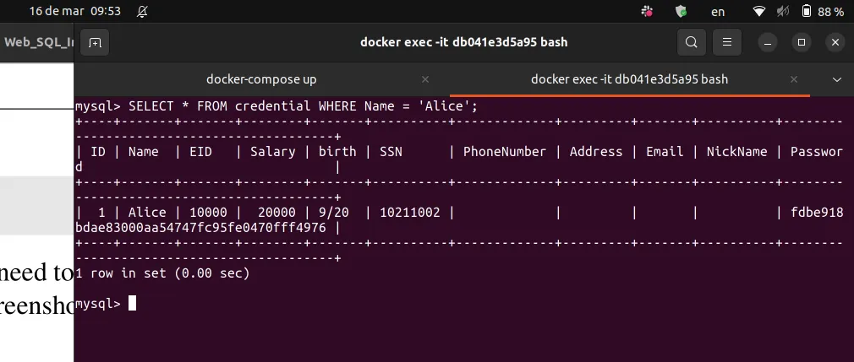854x362 pixels.
Task: Expand the terminal tab list chevron
Action: coord(837,79)
